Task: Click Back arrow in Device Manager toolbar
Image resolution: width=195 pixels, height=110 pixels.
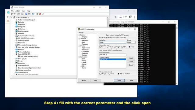Action: point(12,14)
